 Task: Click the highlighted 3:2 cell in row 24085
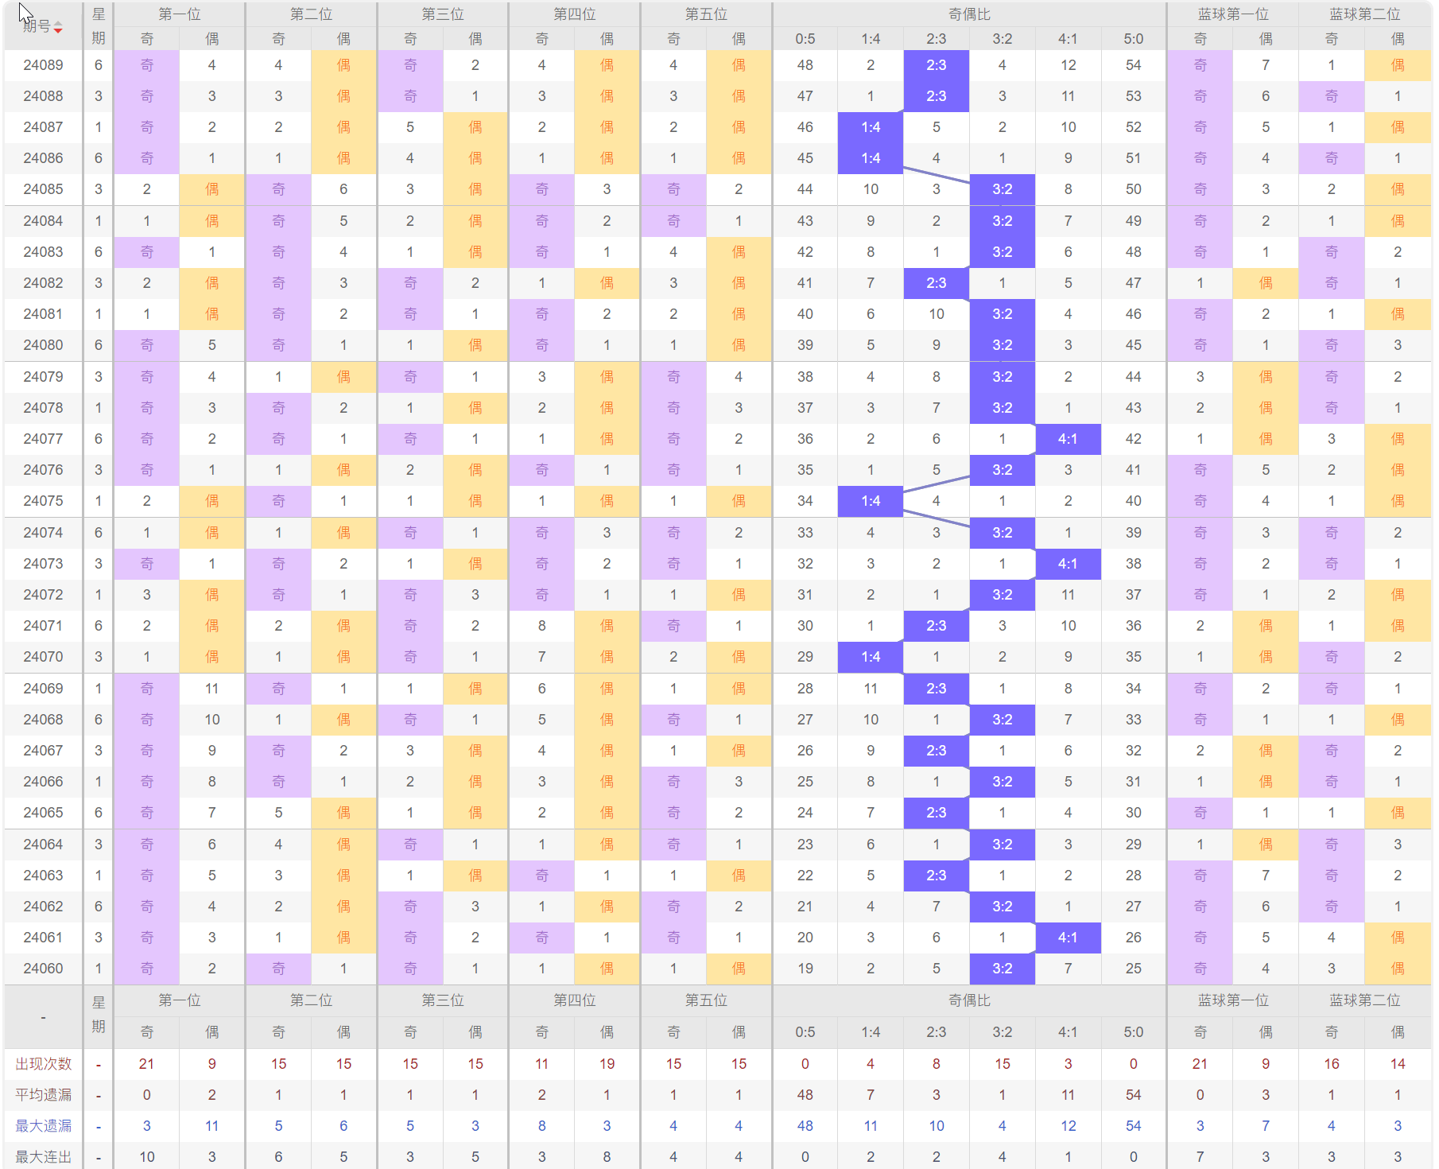[x=1003, y=189]
